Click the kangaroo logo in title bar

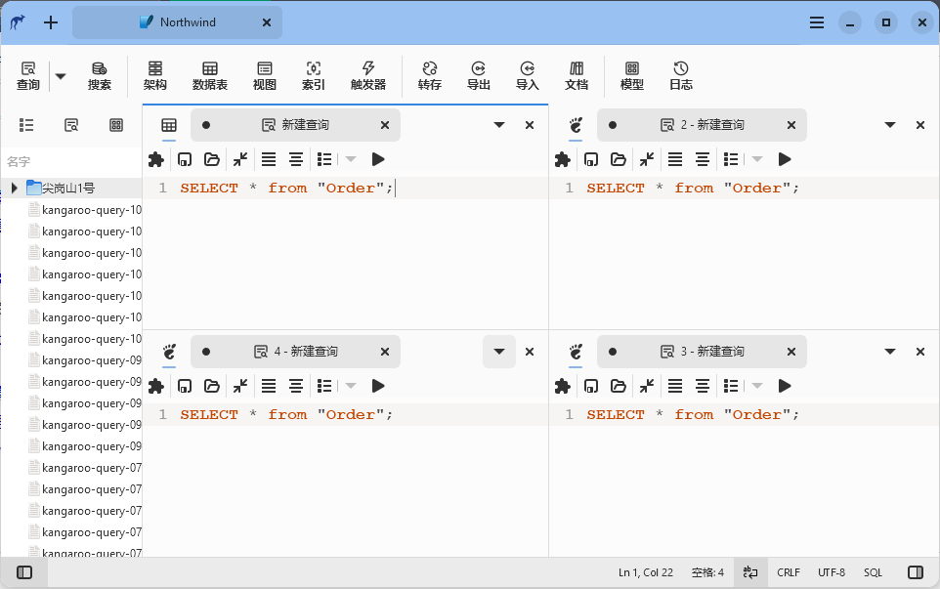(18, 22)
